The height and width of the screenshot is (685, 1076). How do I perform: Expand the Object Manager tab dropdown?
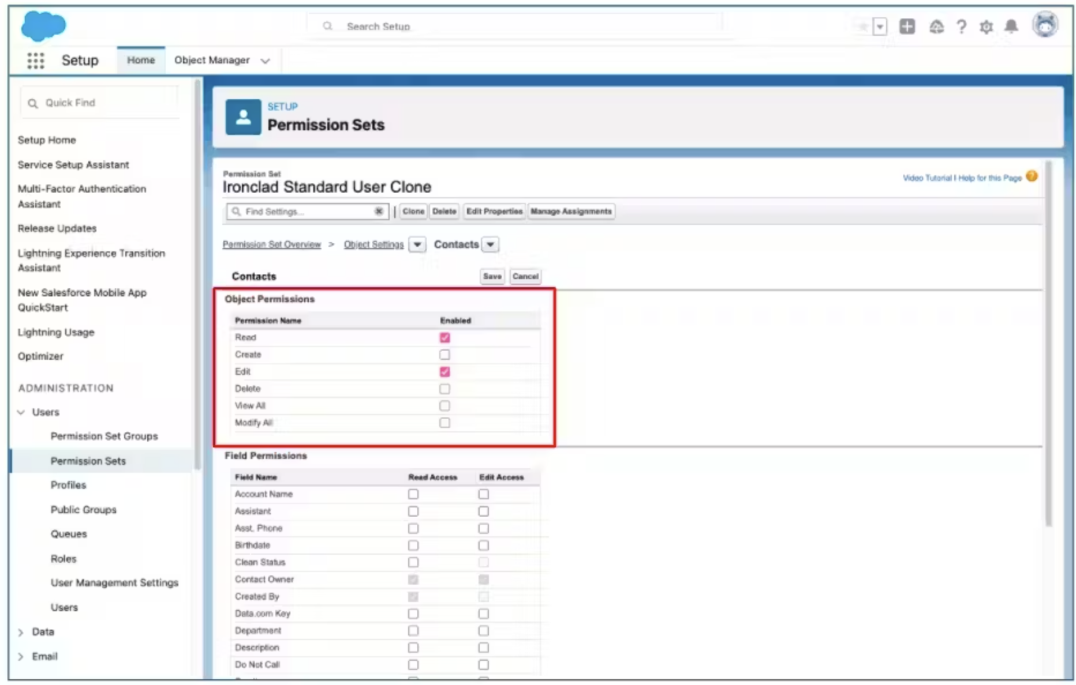tap(265, 61)
